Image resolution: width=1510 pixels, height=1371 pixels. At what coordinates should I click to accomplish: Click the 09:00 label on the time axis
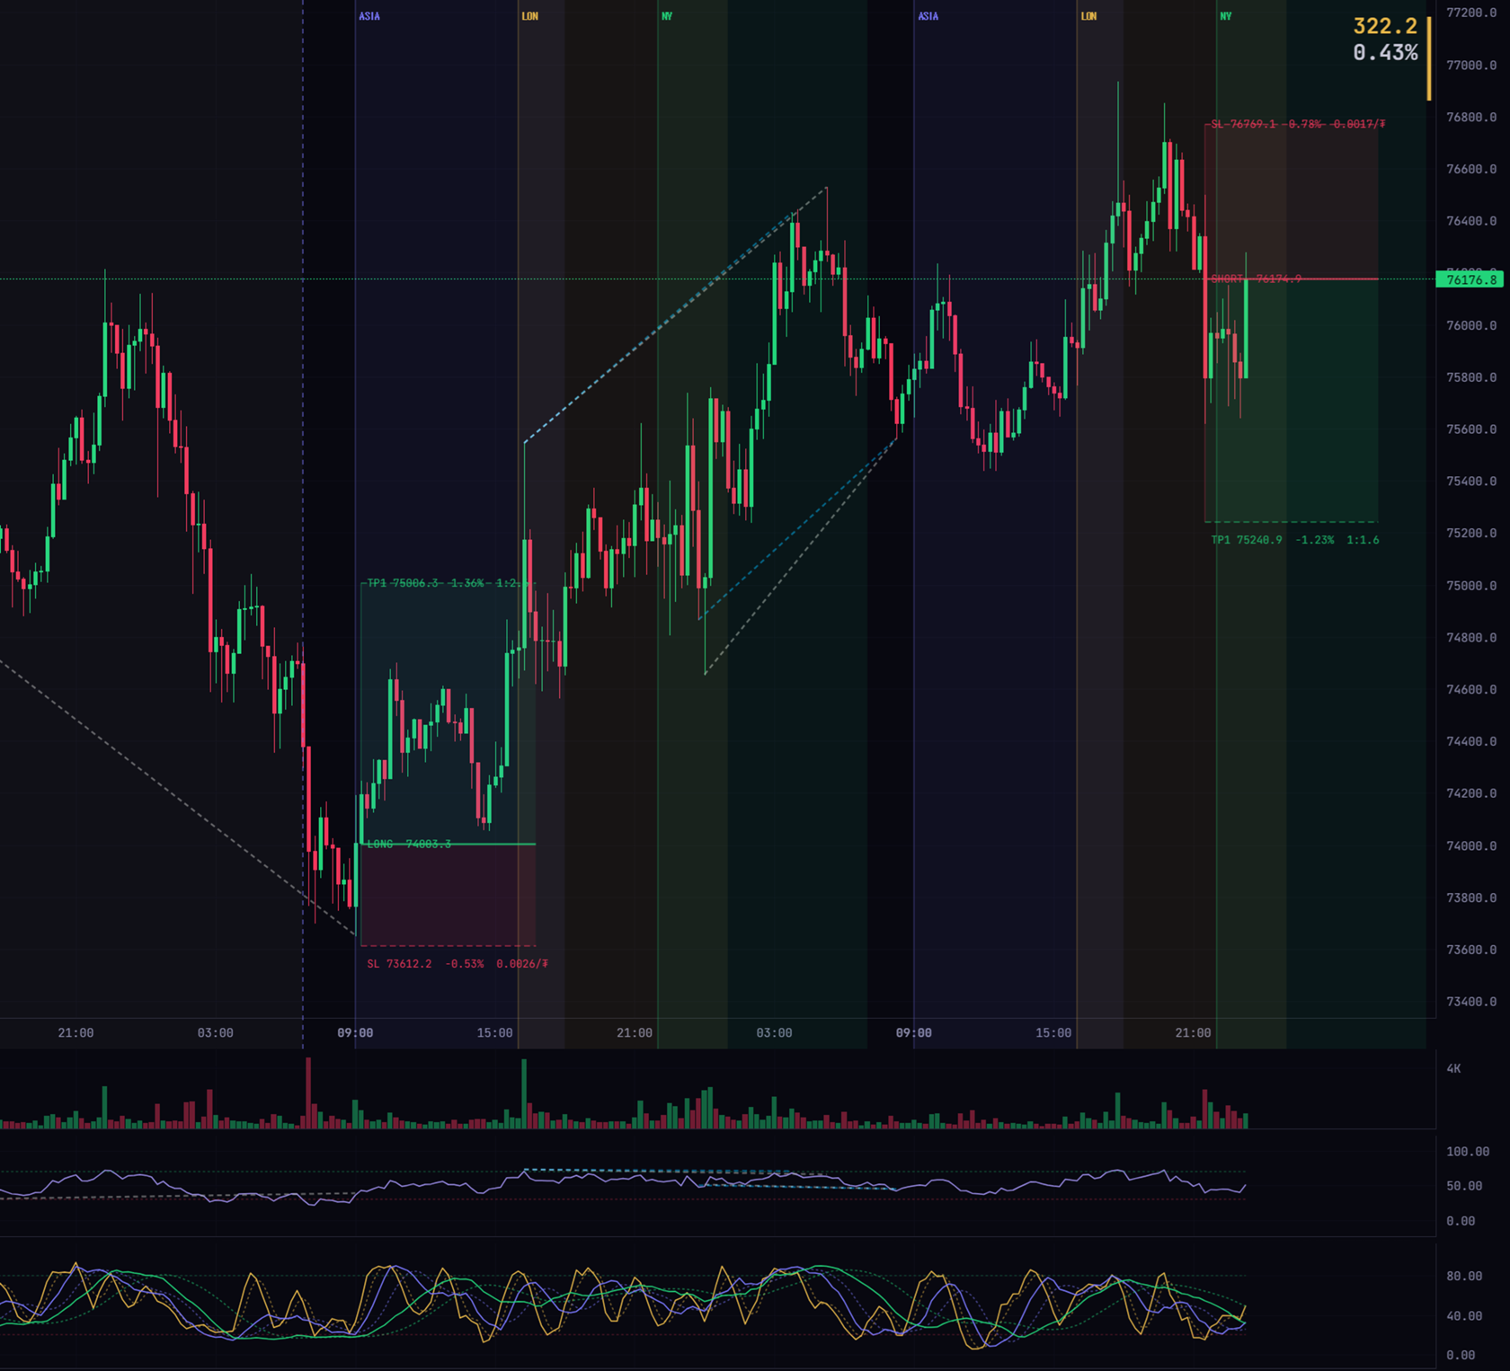[x=357, y=1033]
